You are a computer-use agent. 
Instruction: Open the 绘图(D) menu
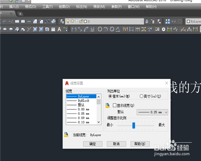[x=64, y=6]
